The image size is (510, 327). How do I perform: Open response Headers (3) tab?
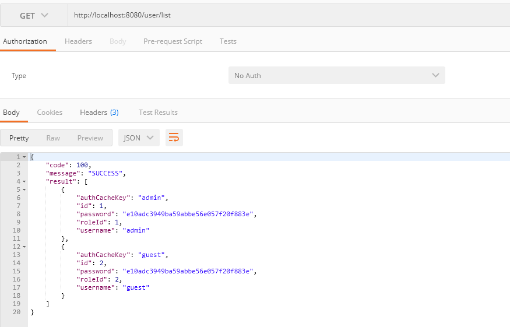coord(99,112)
